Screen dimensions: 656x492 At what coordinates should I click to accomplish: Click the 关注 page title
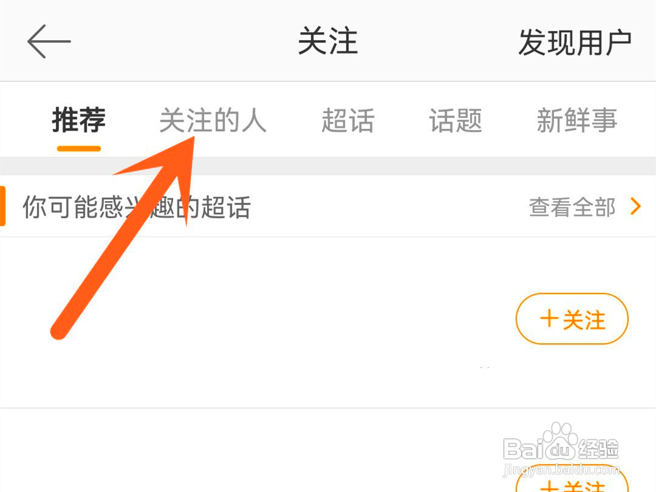point(328,41)
